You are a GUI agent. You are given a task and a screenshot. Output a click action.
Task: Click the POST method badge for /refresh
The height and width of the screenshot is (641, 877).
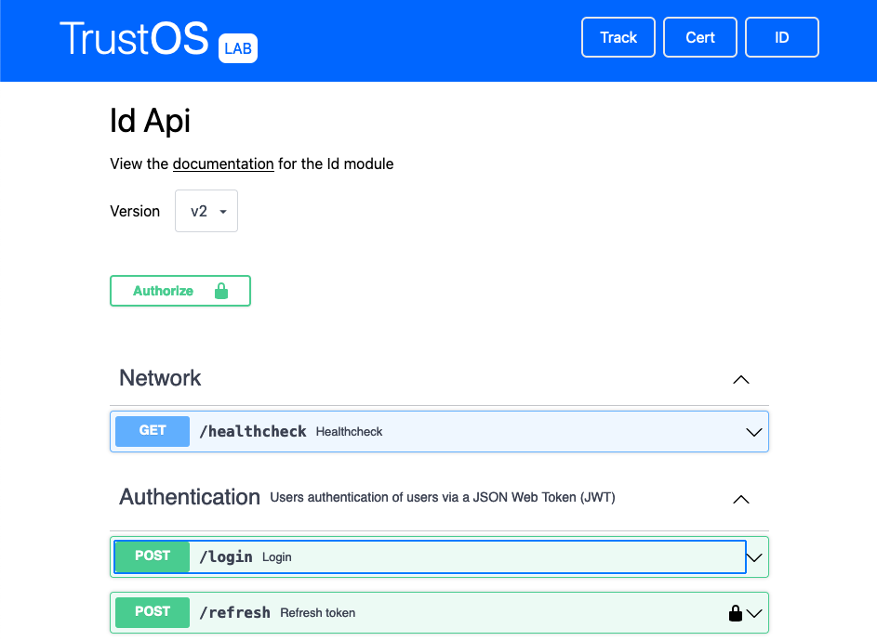click(x=152, y=612)
